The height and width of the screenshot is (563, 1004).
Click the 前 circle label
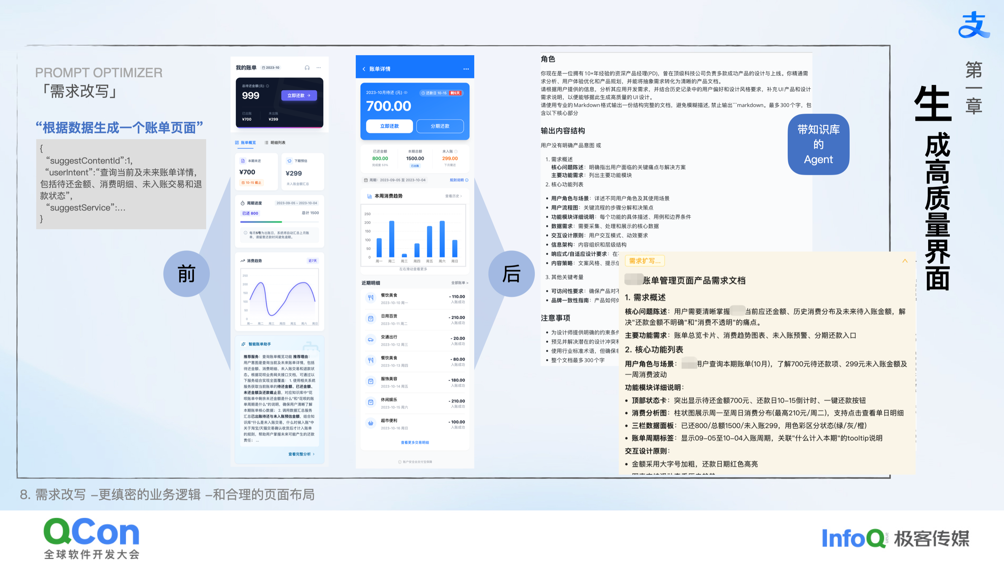[186, 273]
